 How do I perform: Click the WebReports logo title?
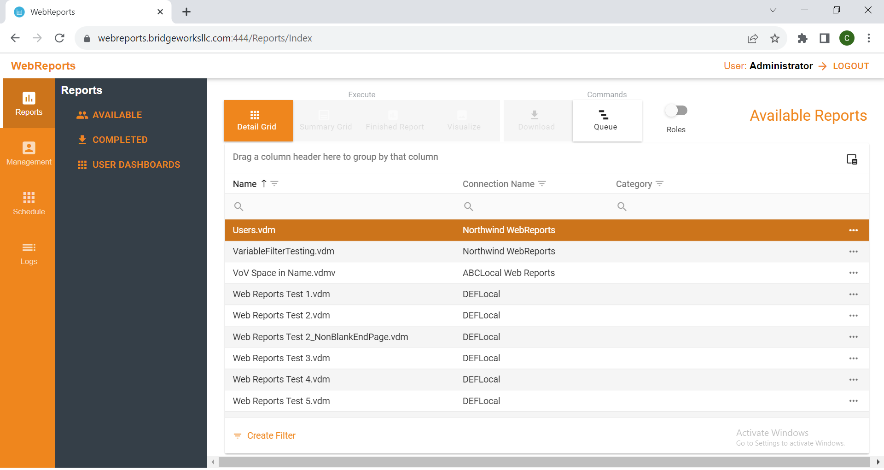click(x=43, y=66)
